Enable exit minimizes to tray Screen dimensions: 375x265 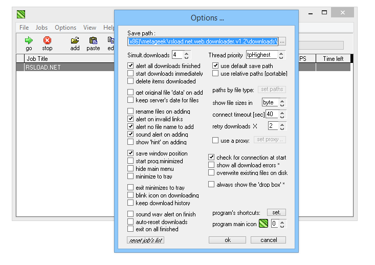pyautogui.click(x=130, y=187)
